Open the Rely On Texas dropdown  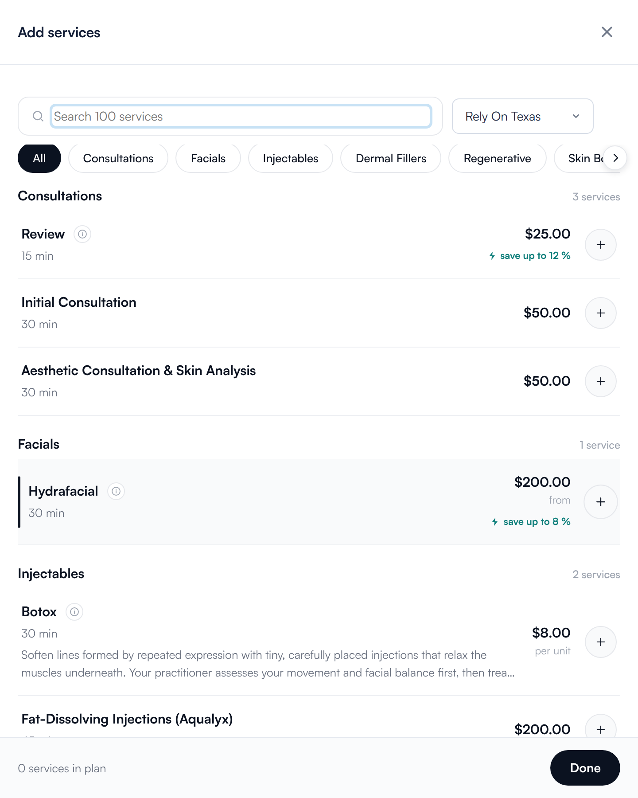pos(523,116)
